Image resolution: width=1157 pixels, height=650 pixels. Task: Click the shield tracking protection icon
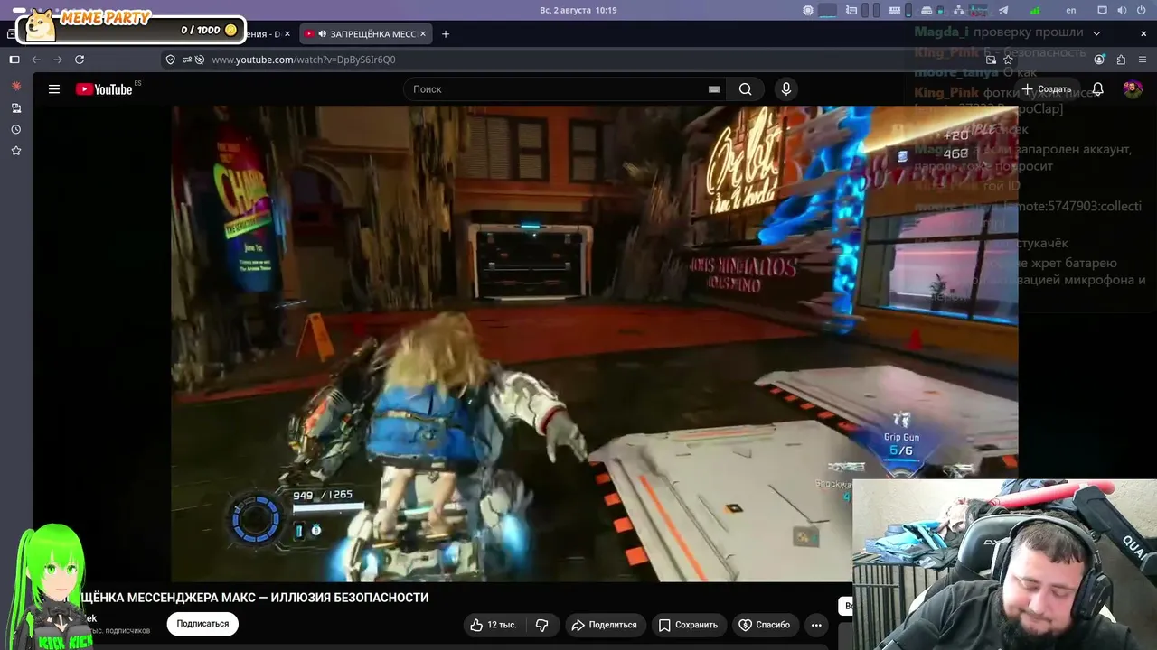[x=171, y=60]
